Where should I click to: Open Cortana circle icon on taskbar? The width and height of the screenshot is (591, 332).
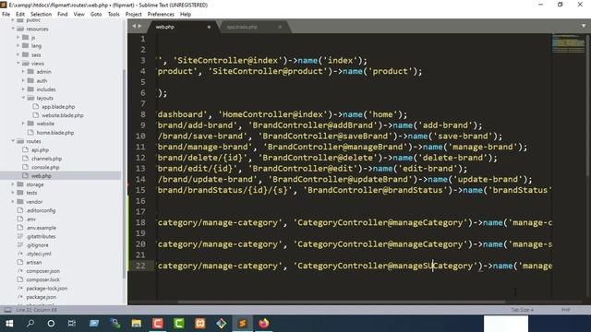point(51,324)
